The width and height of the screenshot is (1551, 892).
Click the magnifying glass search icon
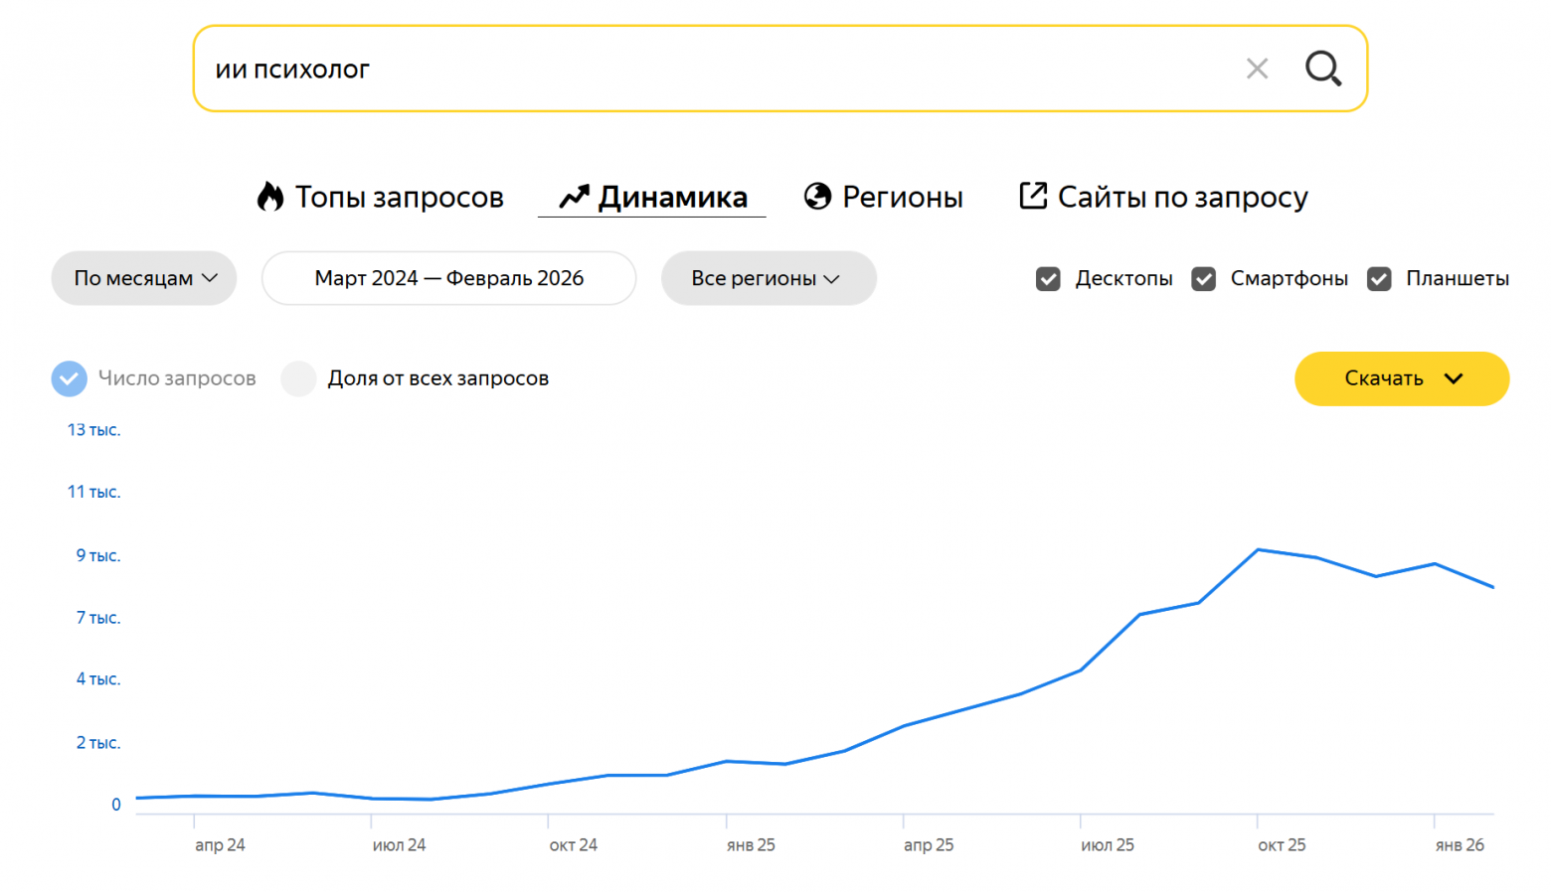[x=1323, y=69]
